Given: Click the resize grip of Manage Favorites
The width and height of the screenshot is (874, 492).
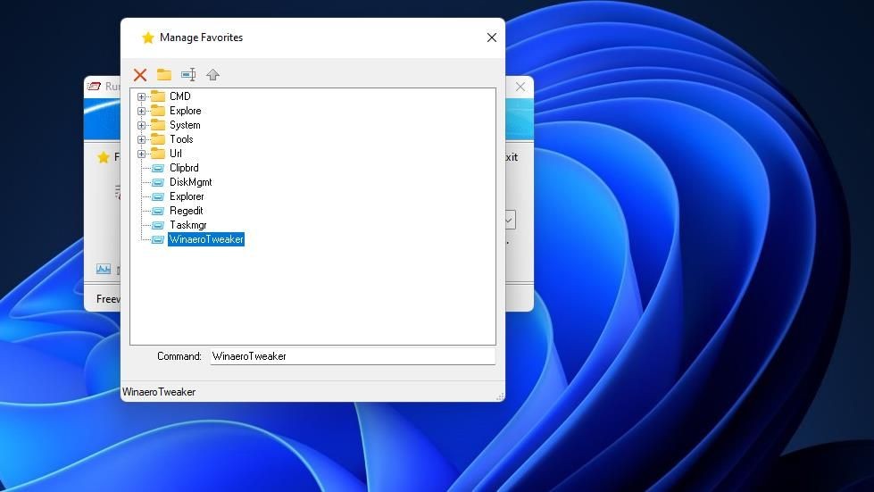Looking at the screenshot, I should (500, 396).
